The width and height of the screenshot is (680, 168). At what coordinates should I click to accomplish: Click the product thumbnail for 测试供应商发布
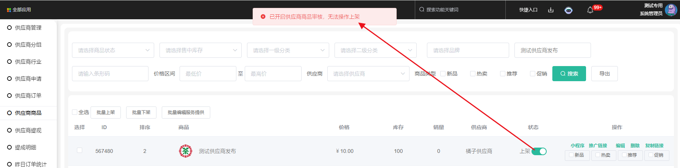pos(185,151)
